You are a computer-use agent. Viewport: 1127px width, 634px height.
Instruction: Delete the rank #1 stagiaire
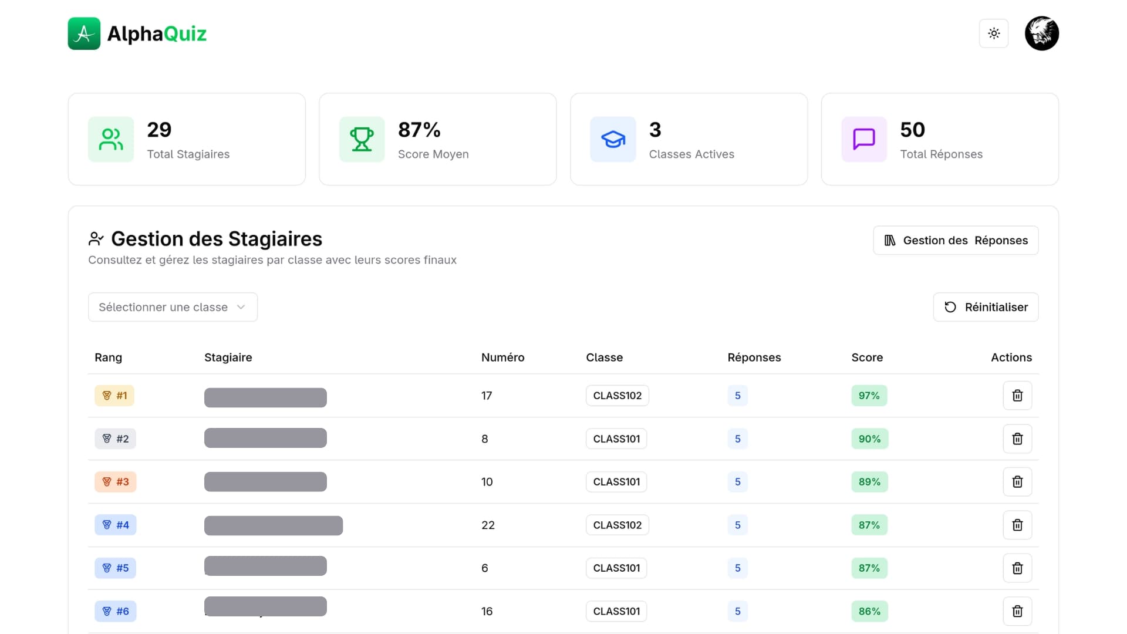tap(1017, 396)
